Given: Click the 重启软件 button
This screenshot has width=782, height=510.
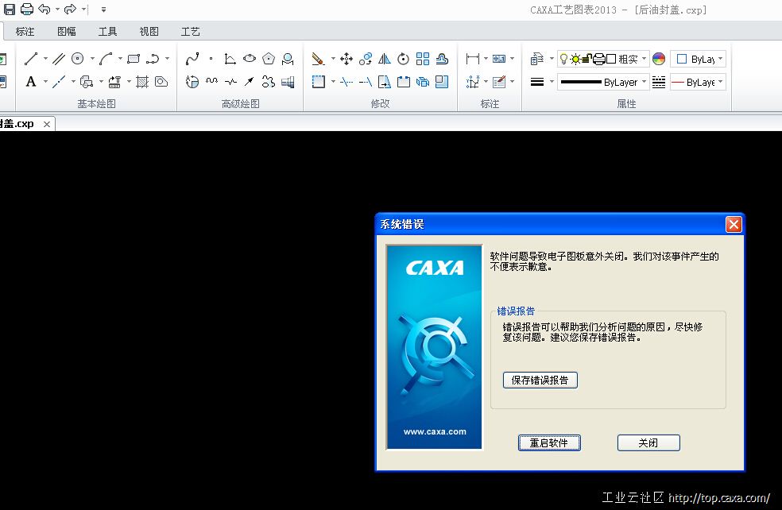Looking at the screenshot, I should 549,442.
